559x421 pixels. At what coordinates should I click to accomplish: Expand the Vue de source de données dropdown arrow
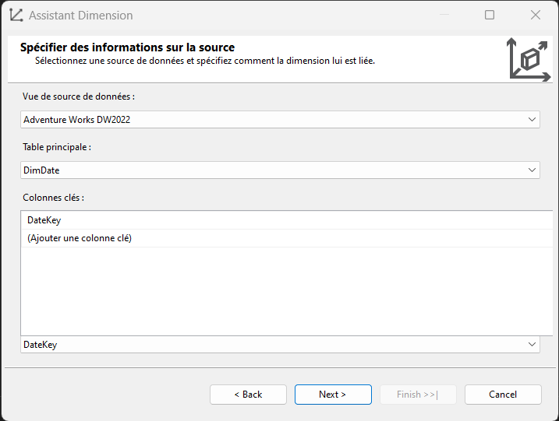(532, 120)
